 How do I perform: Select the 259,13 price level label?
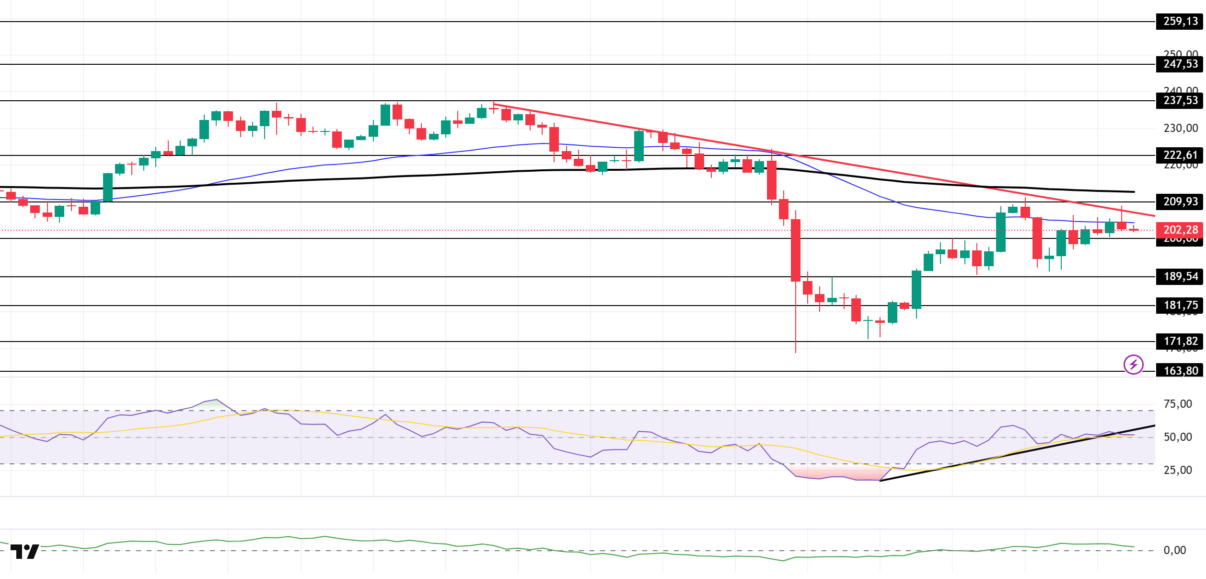click(x=1180, y=22)
